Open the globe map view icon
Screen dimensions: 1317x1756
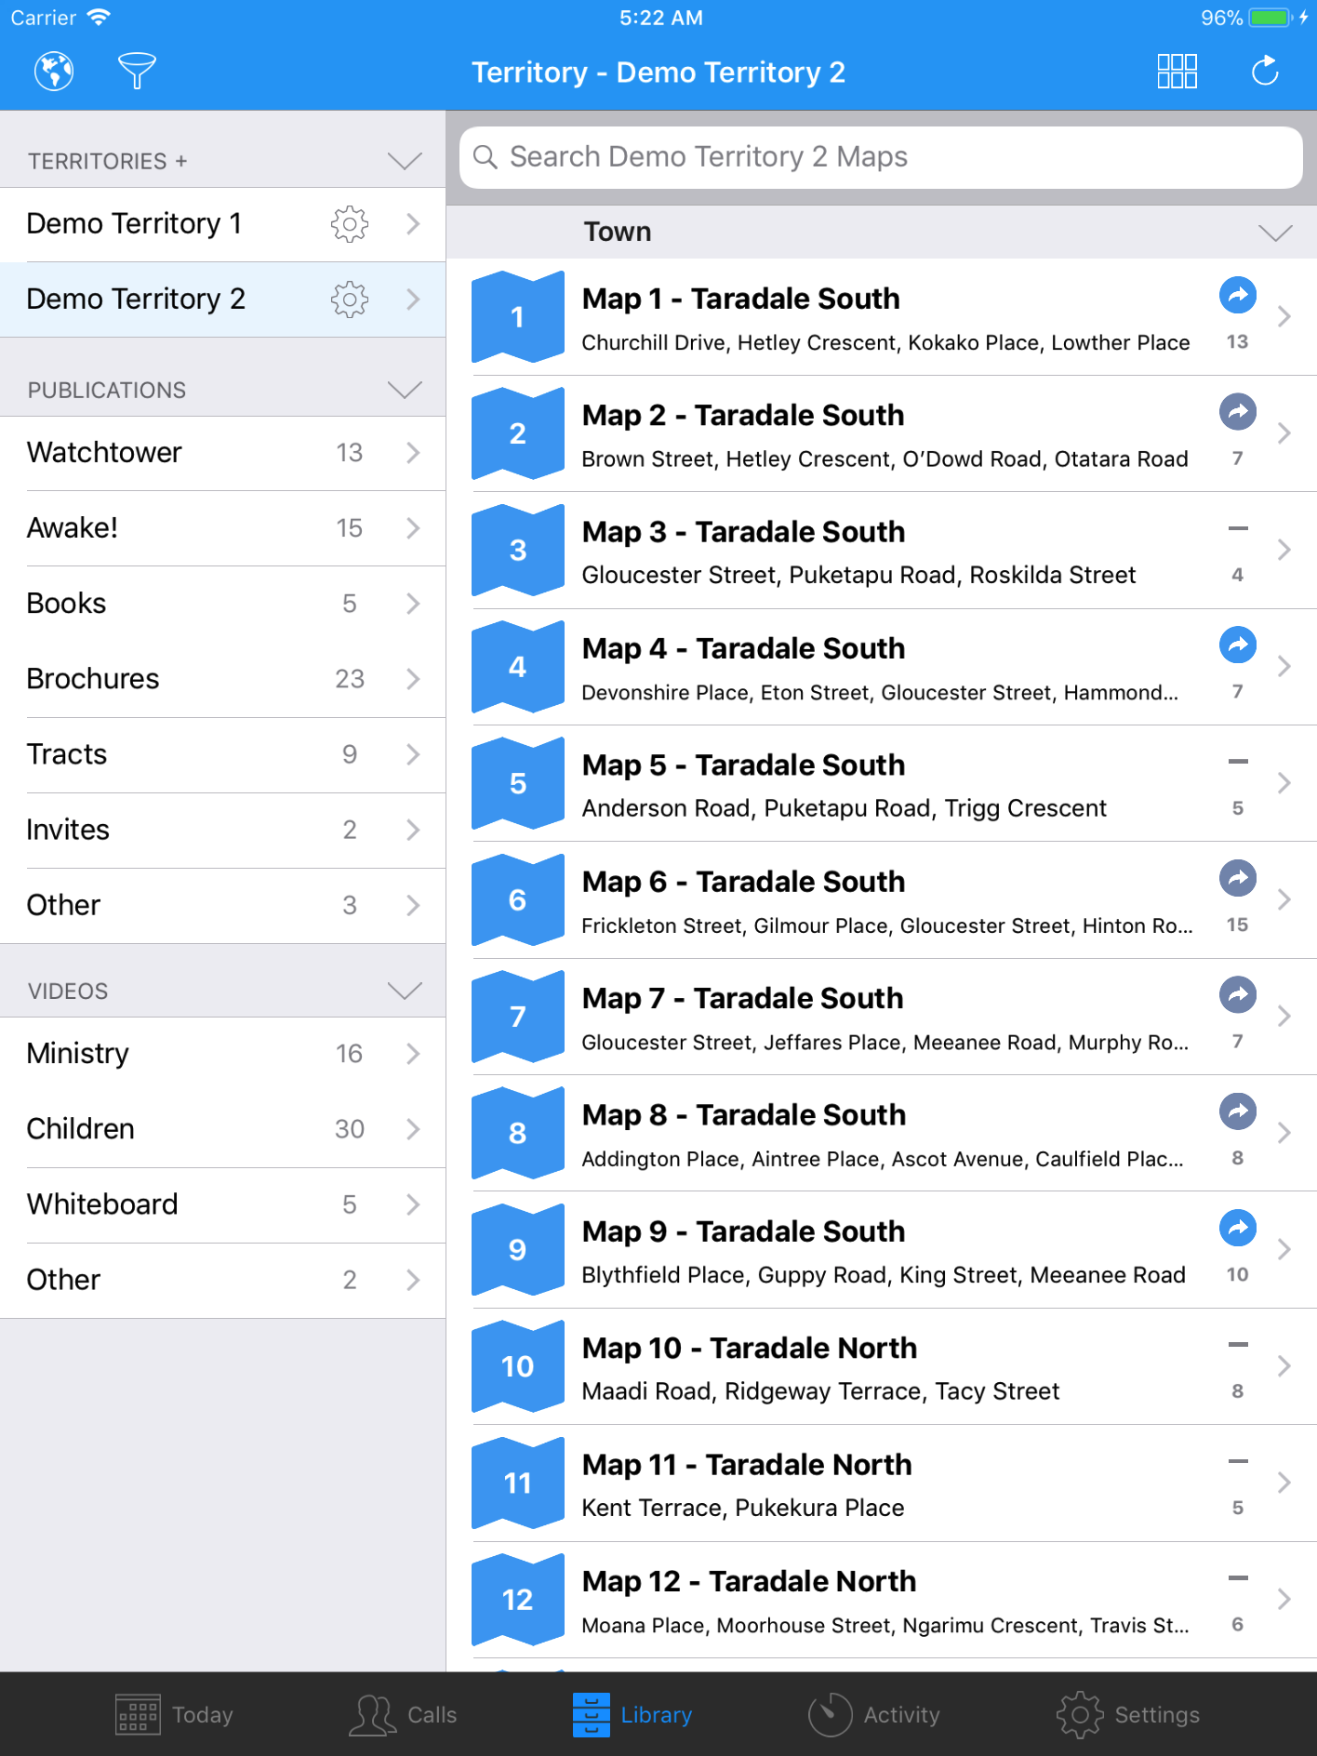point(54,72)
